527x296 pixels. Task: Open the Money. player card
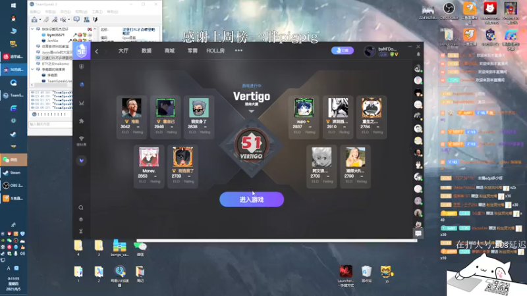[x=149, y=166]
